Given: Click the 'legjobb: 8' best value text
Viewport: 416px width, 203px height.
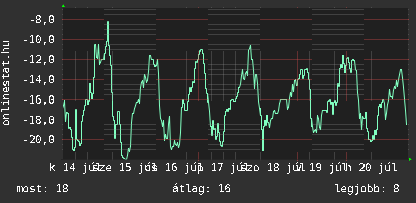Looking at the screenshot, I should coord(367,189).
